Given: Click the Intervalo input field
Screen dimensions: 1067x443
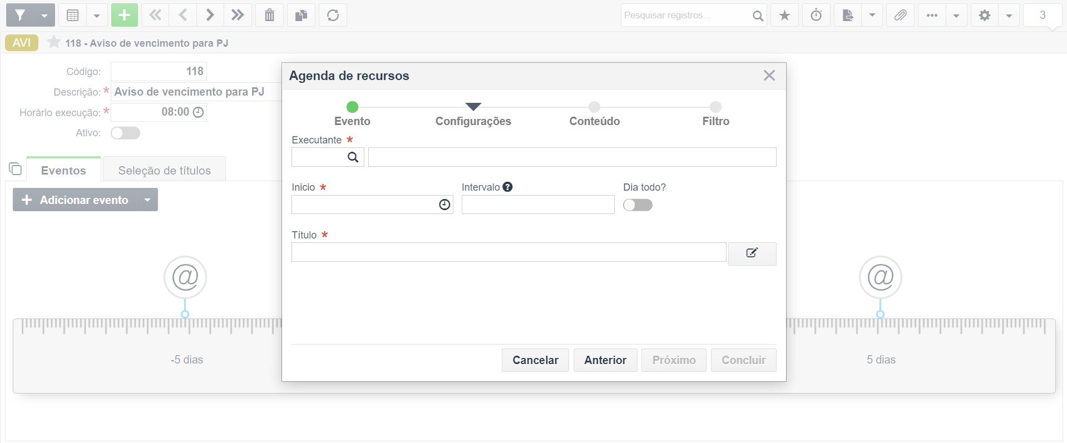Looking at the screenshot, I should pyautogui.click(x=538, y=205).
